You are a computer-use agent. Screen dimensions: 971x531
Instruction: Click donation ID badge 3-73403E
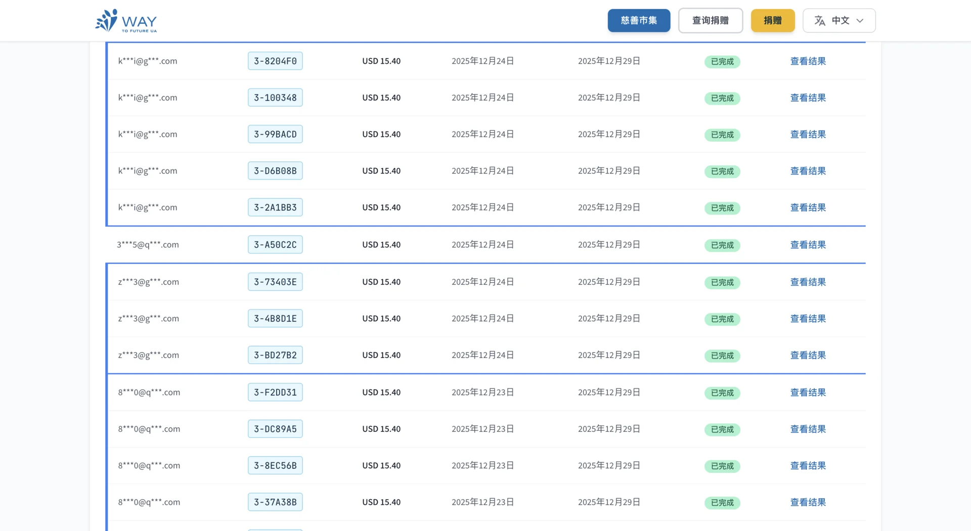(275, 282)
